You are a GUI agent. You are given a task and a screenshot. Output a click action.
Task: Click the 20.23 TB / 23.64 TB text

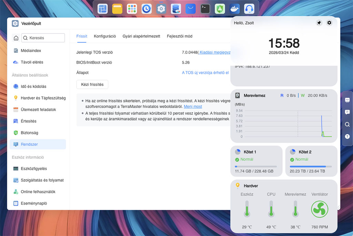(307, 171)
